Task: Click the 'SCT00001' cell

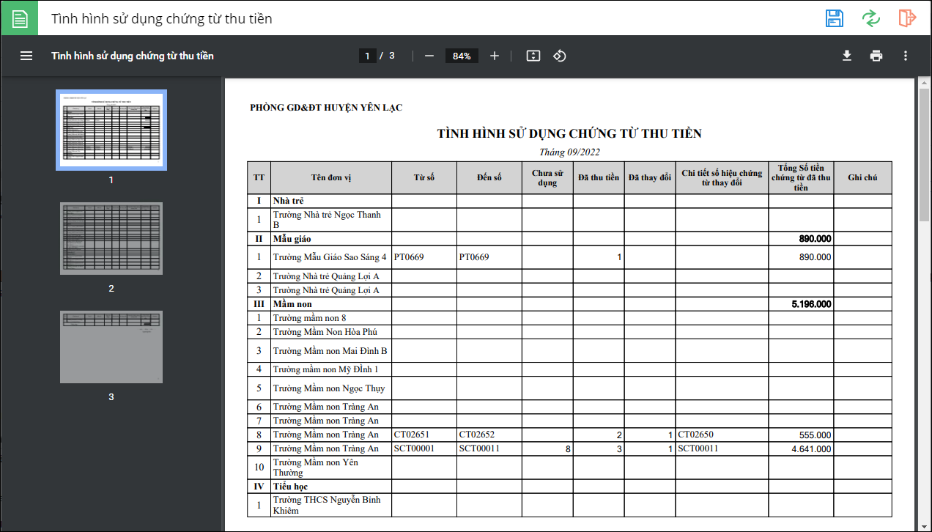Action: click(x=424, y=448)
